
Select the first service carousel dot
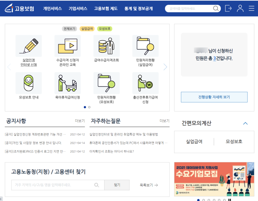[x=85, y=107]
